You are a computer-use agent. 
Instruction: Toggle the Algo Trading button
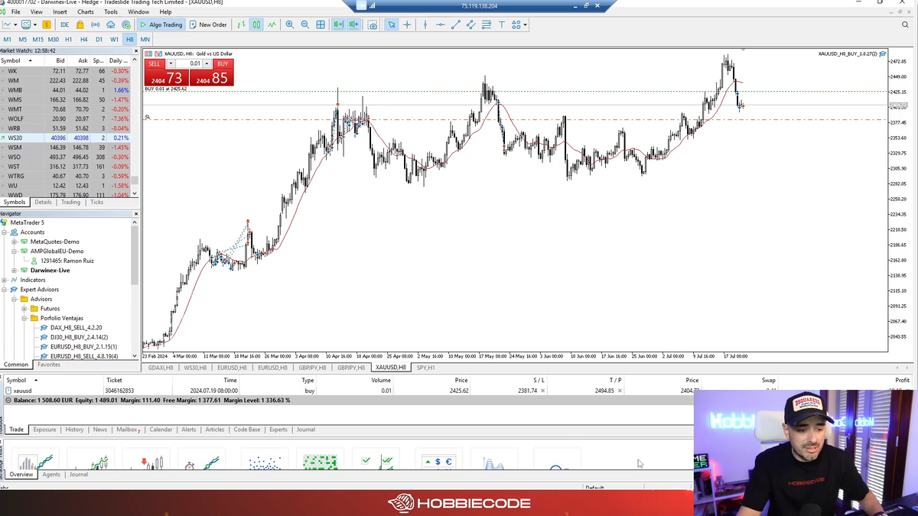(161, 24)
